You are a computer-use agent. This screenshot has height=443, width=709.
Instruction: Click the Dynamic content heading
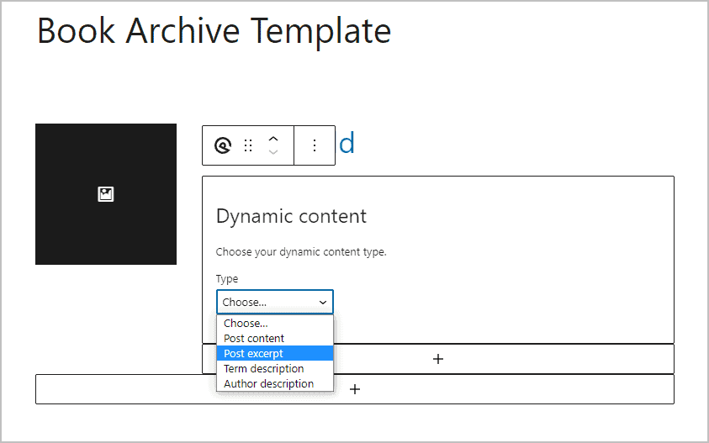pyautogui.click(x=291, y=216)
